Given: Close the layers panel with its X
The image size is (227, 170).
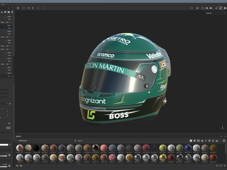Looking at the screenshot, I should pos(12,8).
